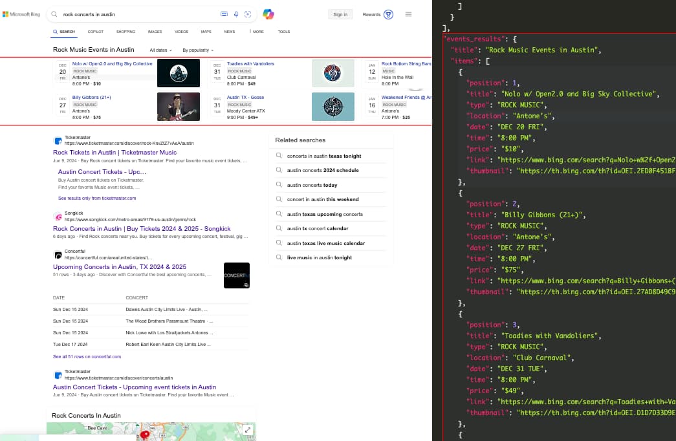This screenshot has height=441, width=676.
Task: Click the Billy Gibbons guitarist thumbnail
Action: point(179,107)
